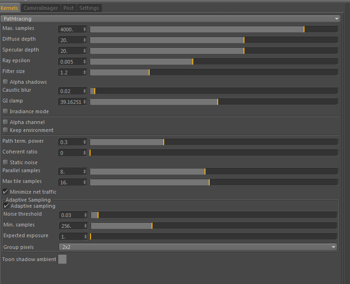Uncheck Minimize net traffic
Screen dimensions: 350x284
point(5,191)
